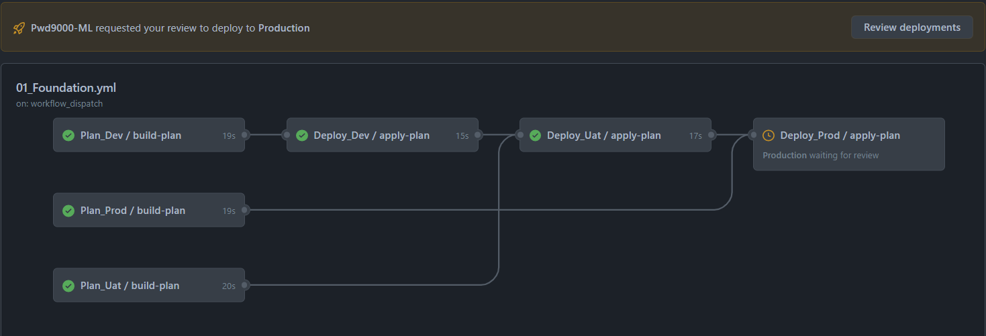Click green check icon on Deploy_Dev job
The image size is (986, 336).
pos(302,135)
